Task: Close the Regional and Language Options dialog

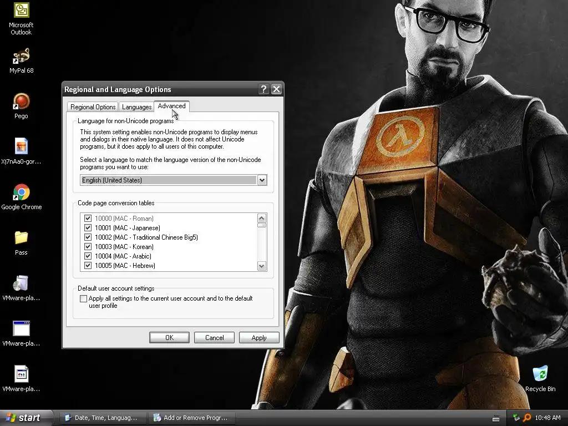Action: [276, 89]
